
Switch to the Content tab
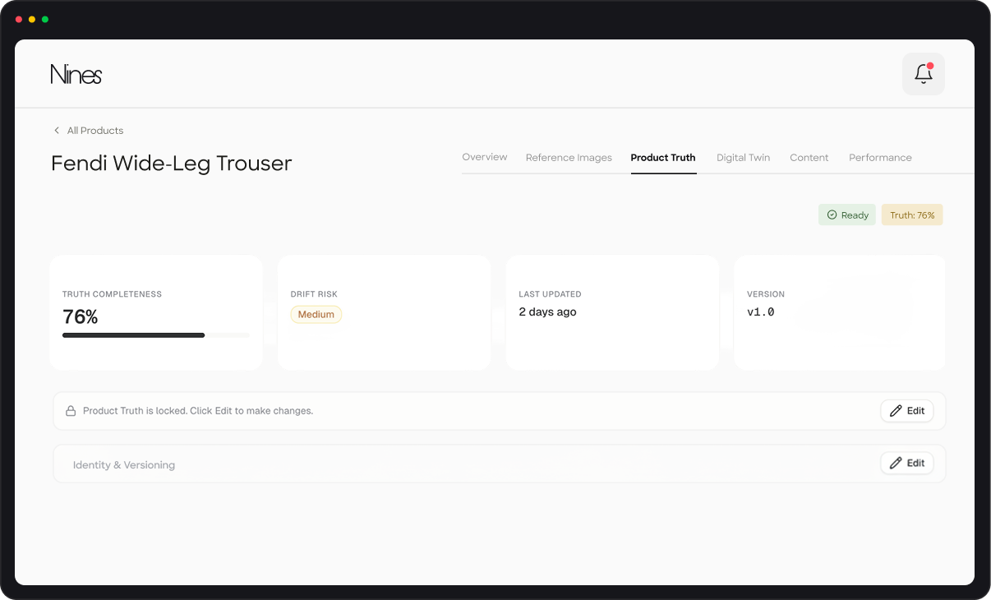[x=809, y=157]
